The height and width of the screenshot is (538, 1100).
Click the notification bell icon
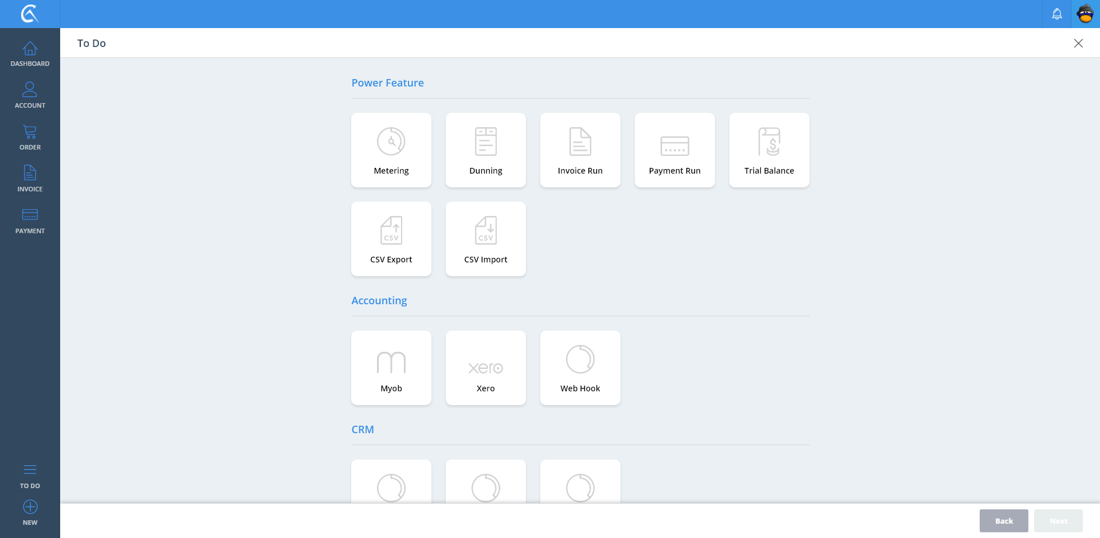click(1057, 14)
